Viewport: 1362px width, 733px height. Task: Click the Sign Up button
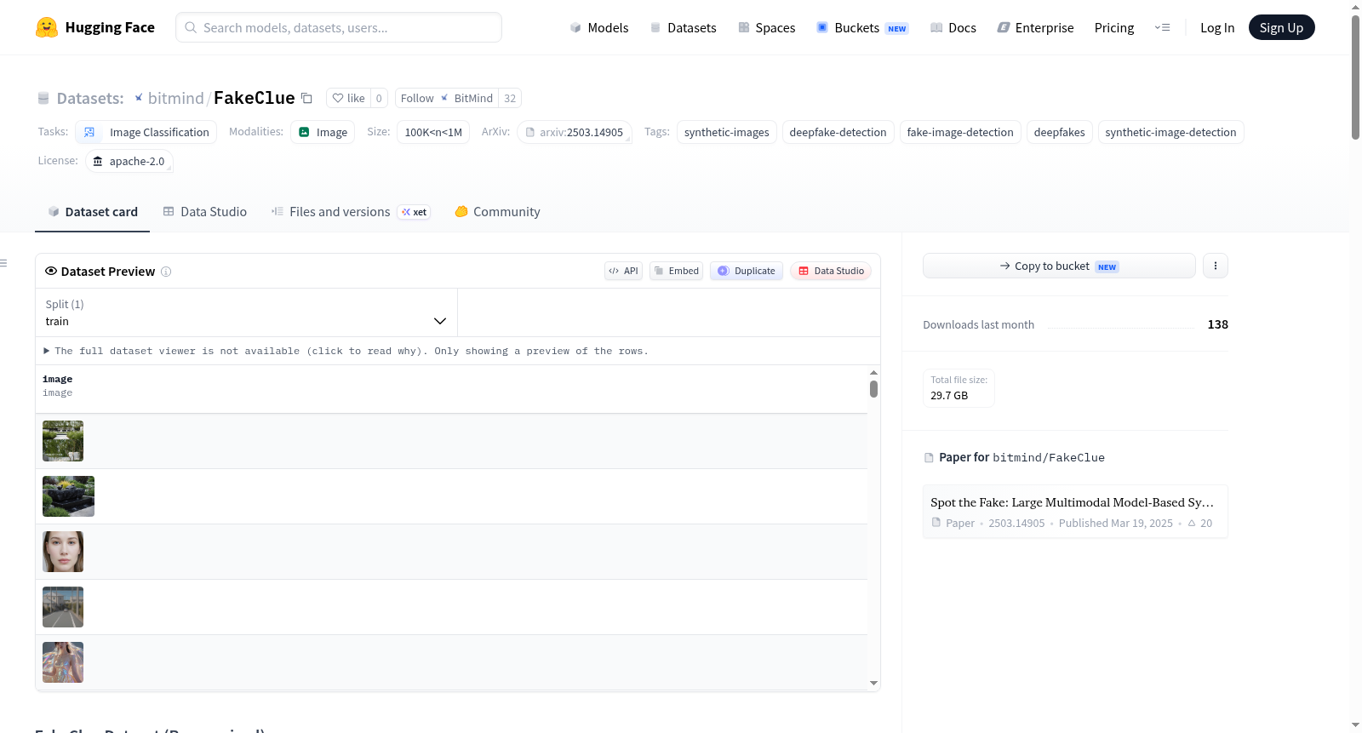click(1281, 27)
